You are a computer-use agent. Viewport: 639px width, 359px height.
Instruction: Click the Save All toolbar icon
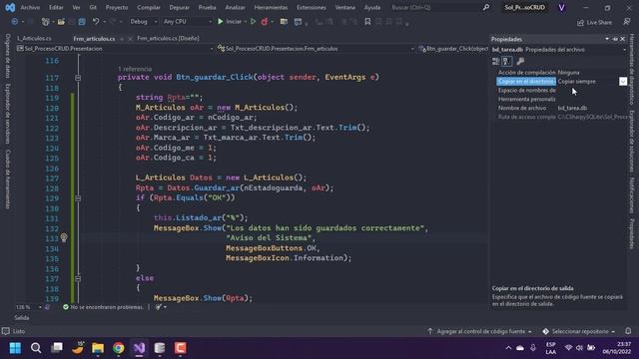coord(82,22)
